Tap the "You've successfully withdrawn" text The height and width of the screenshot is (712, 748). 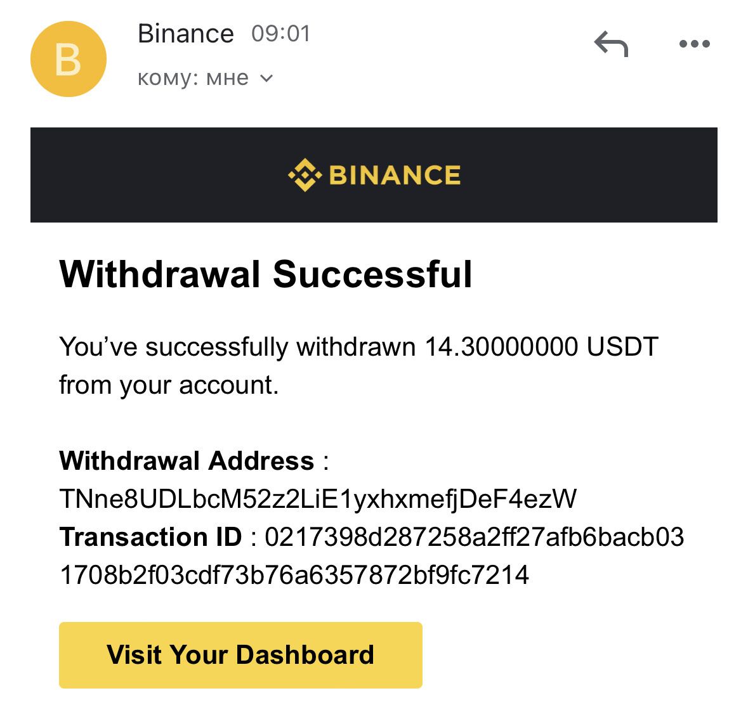click(237, 347)
